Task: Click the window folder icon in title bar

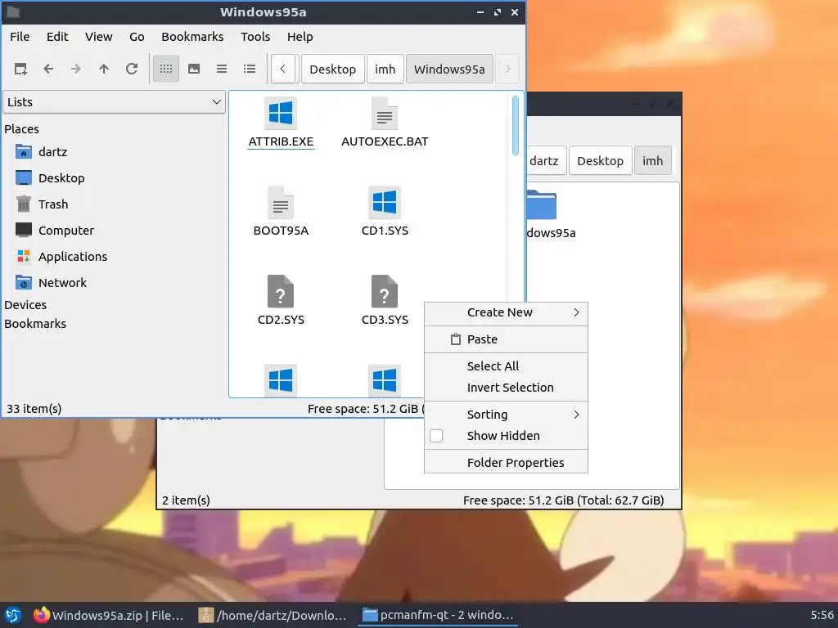Action: 13,11
